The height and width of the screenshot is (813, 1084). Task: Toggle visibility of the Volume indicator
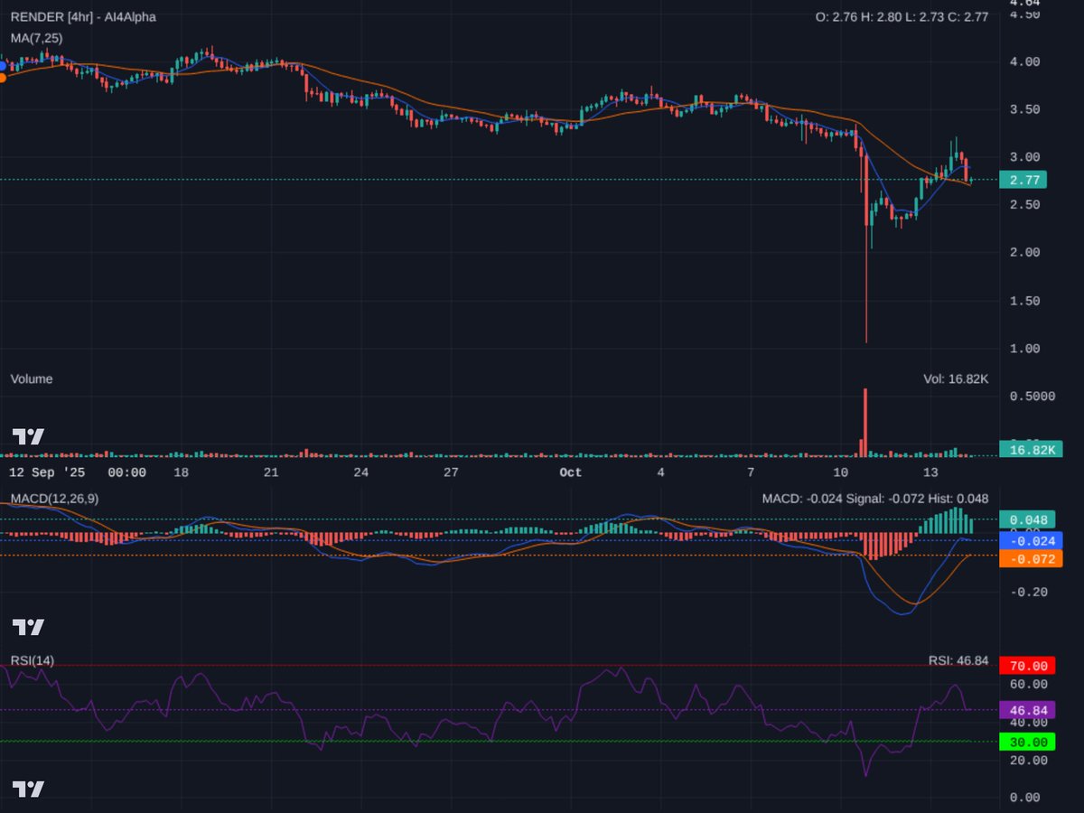point(32,378)
